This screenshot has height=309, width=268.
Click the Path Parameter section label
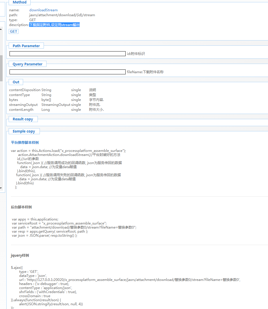point(26,46)
